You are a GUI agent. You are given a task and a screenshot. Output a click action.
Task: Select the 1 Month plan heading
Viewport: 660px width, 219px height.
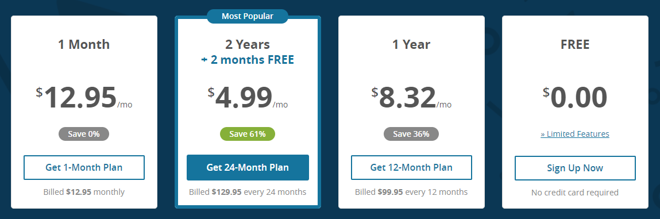(x=84, y=44)
